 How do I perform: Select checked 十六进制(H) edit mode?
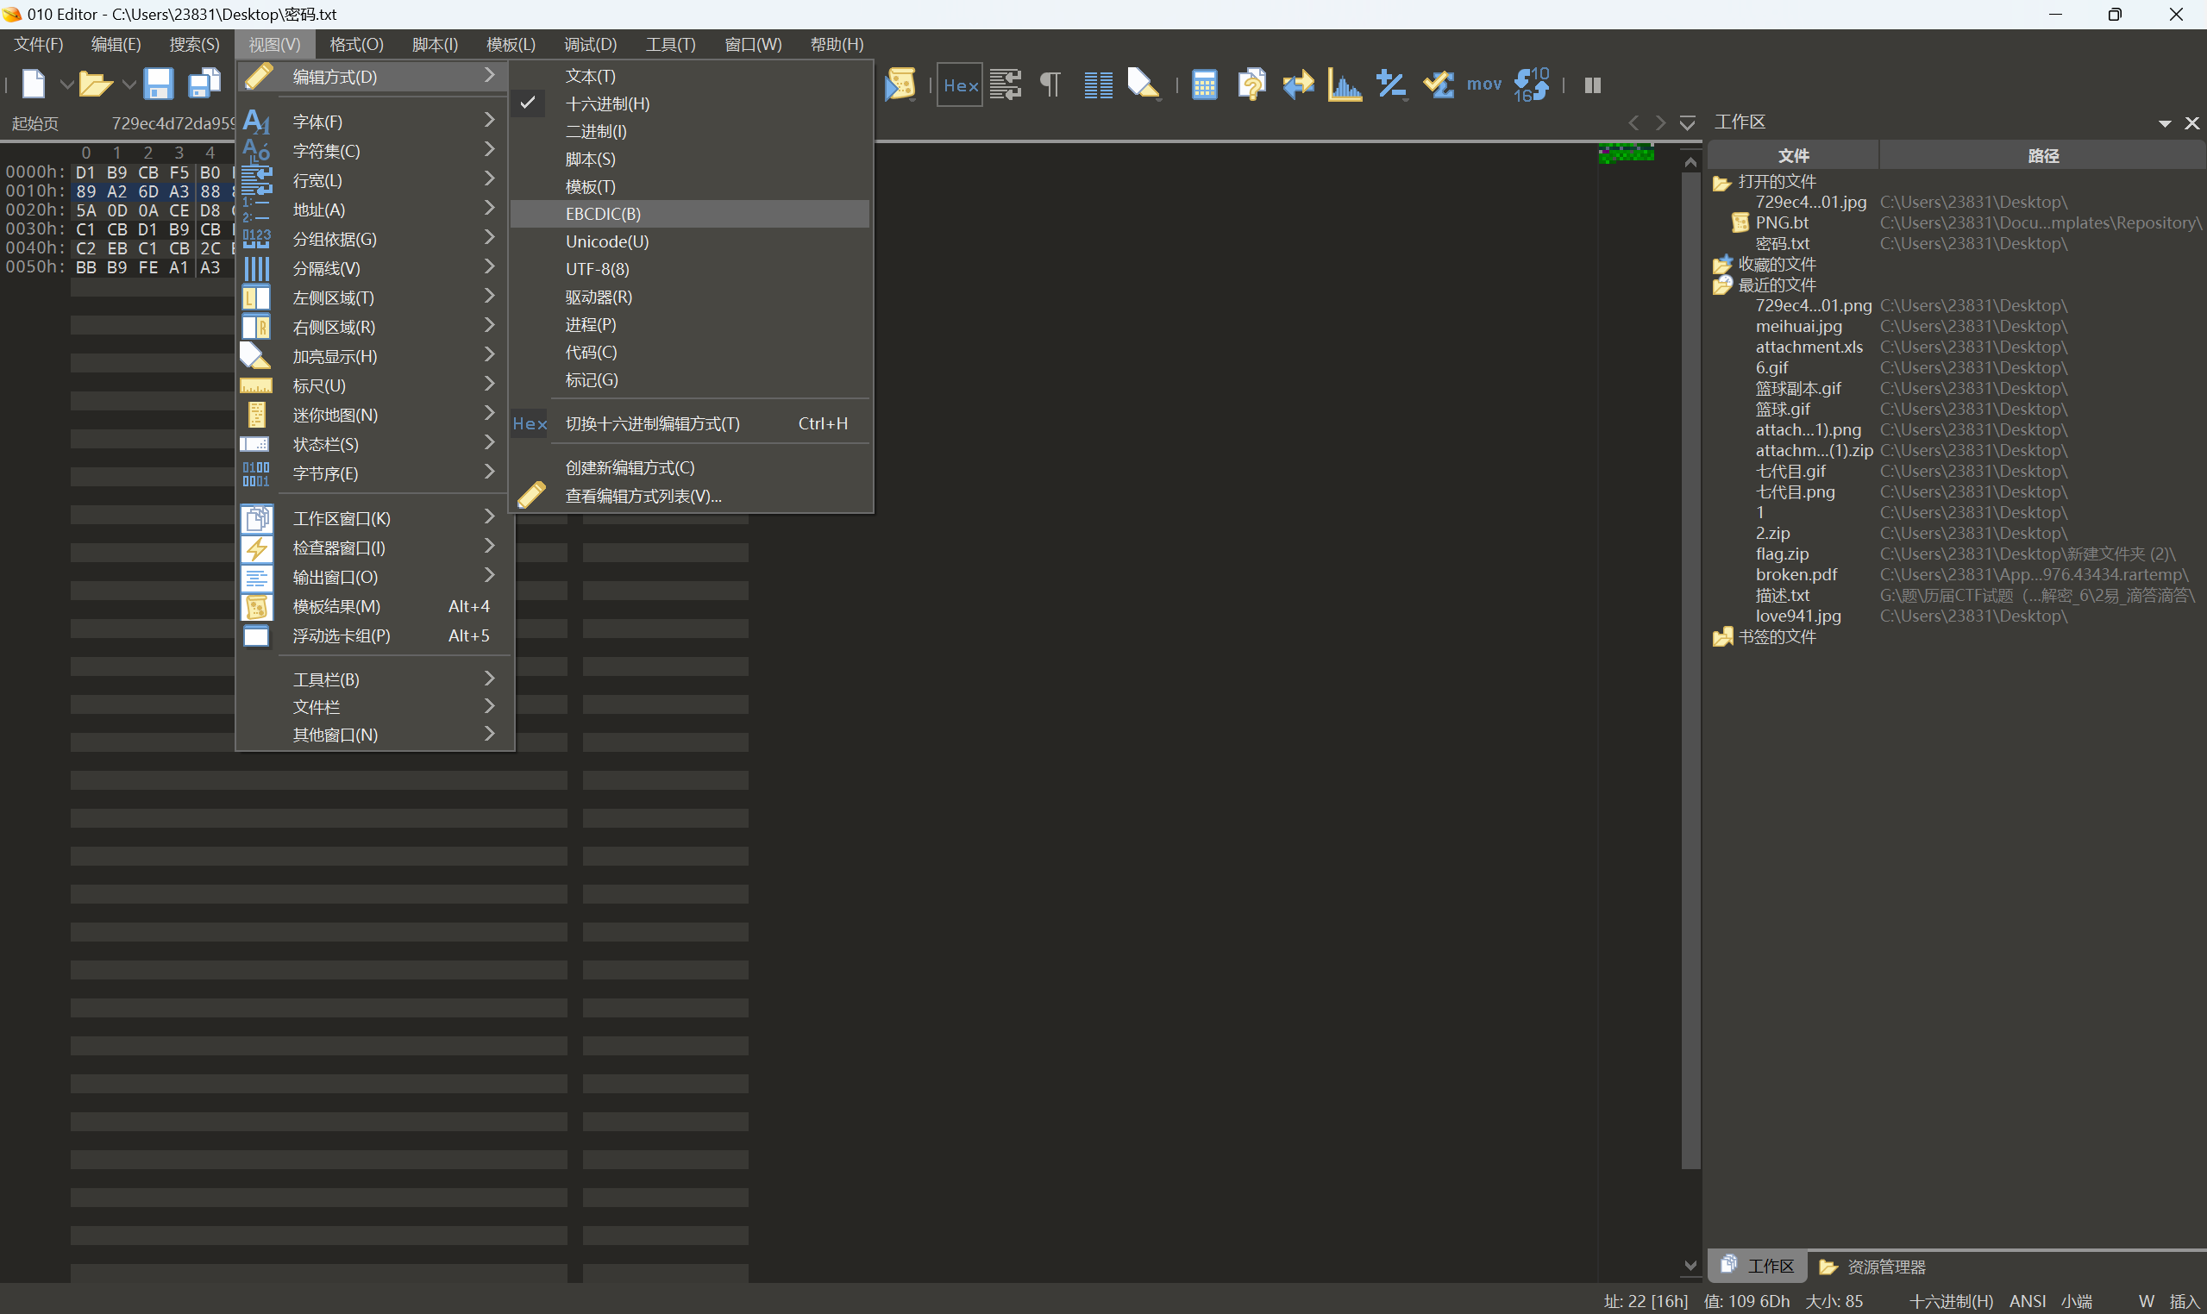(691, 103)
